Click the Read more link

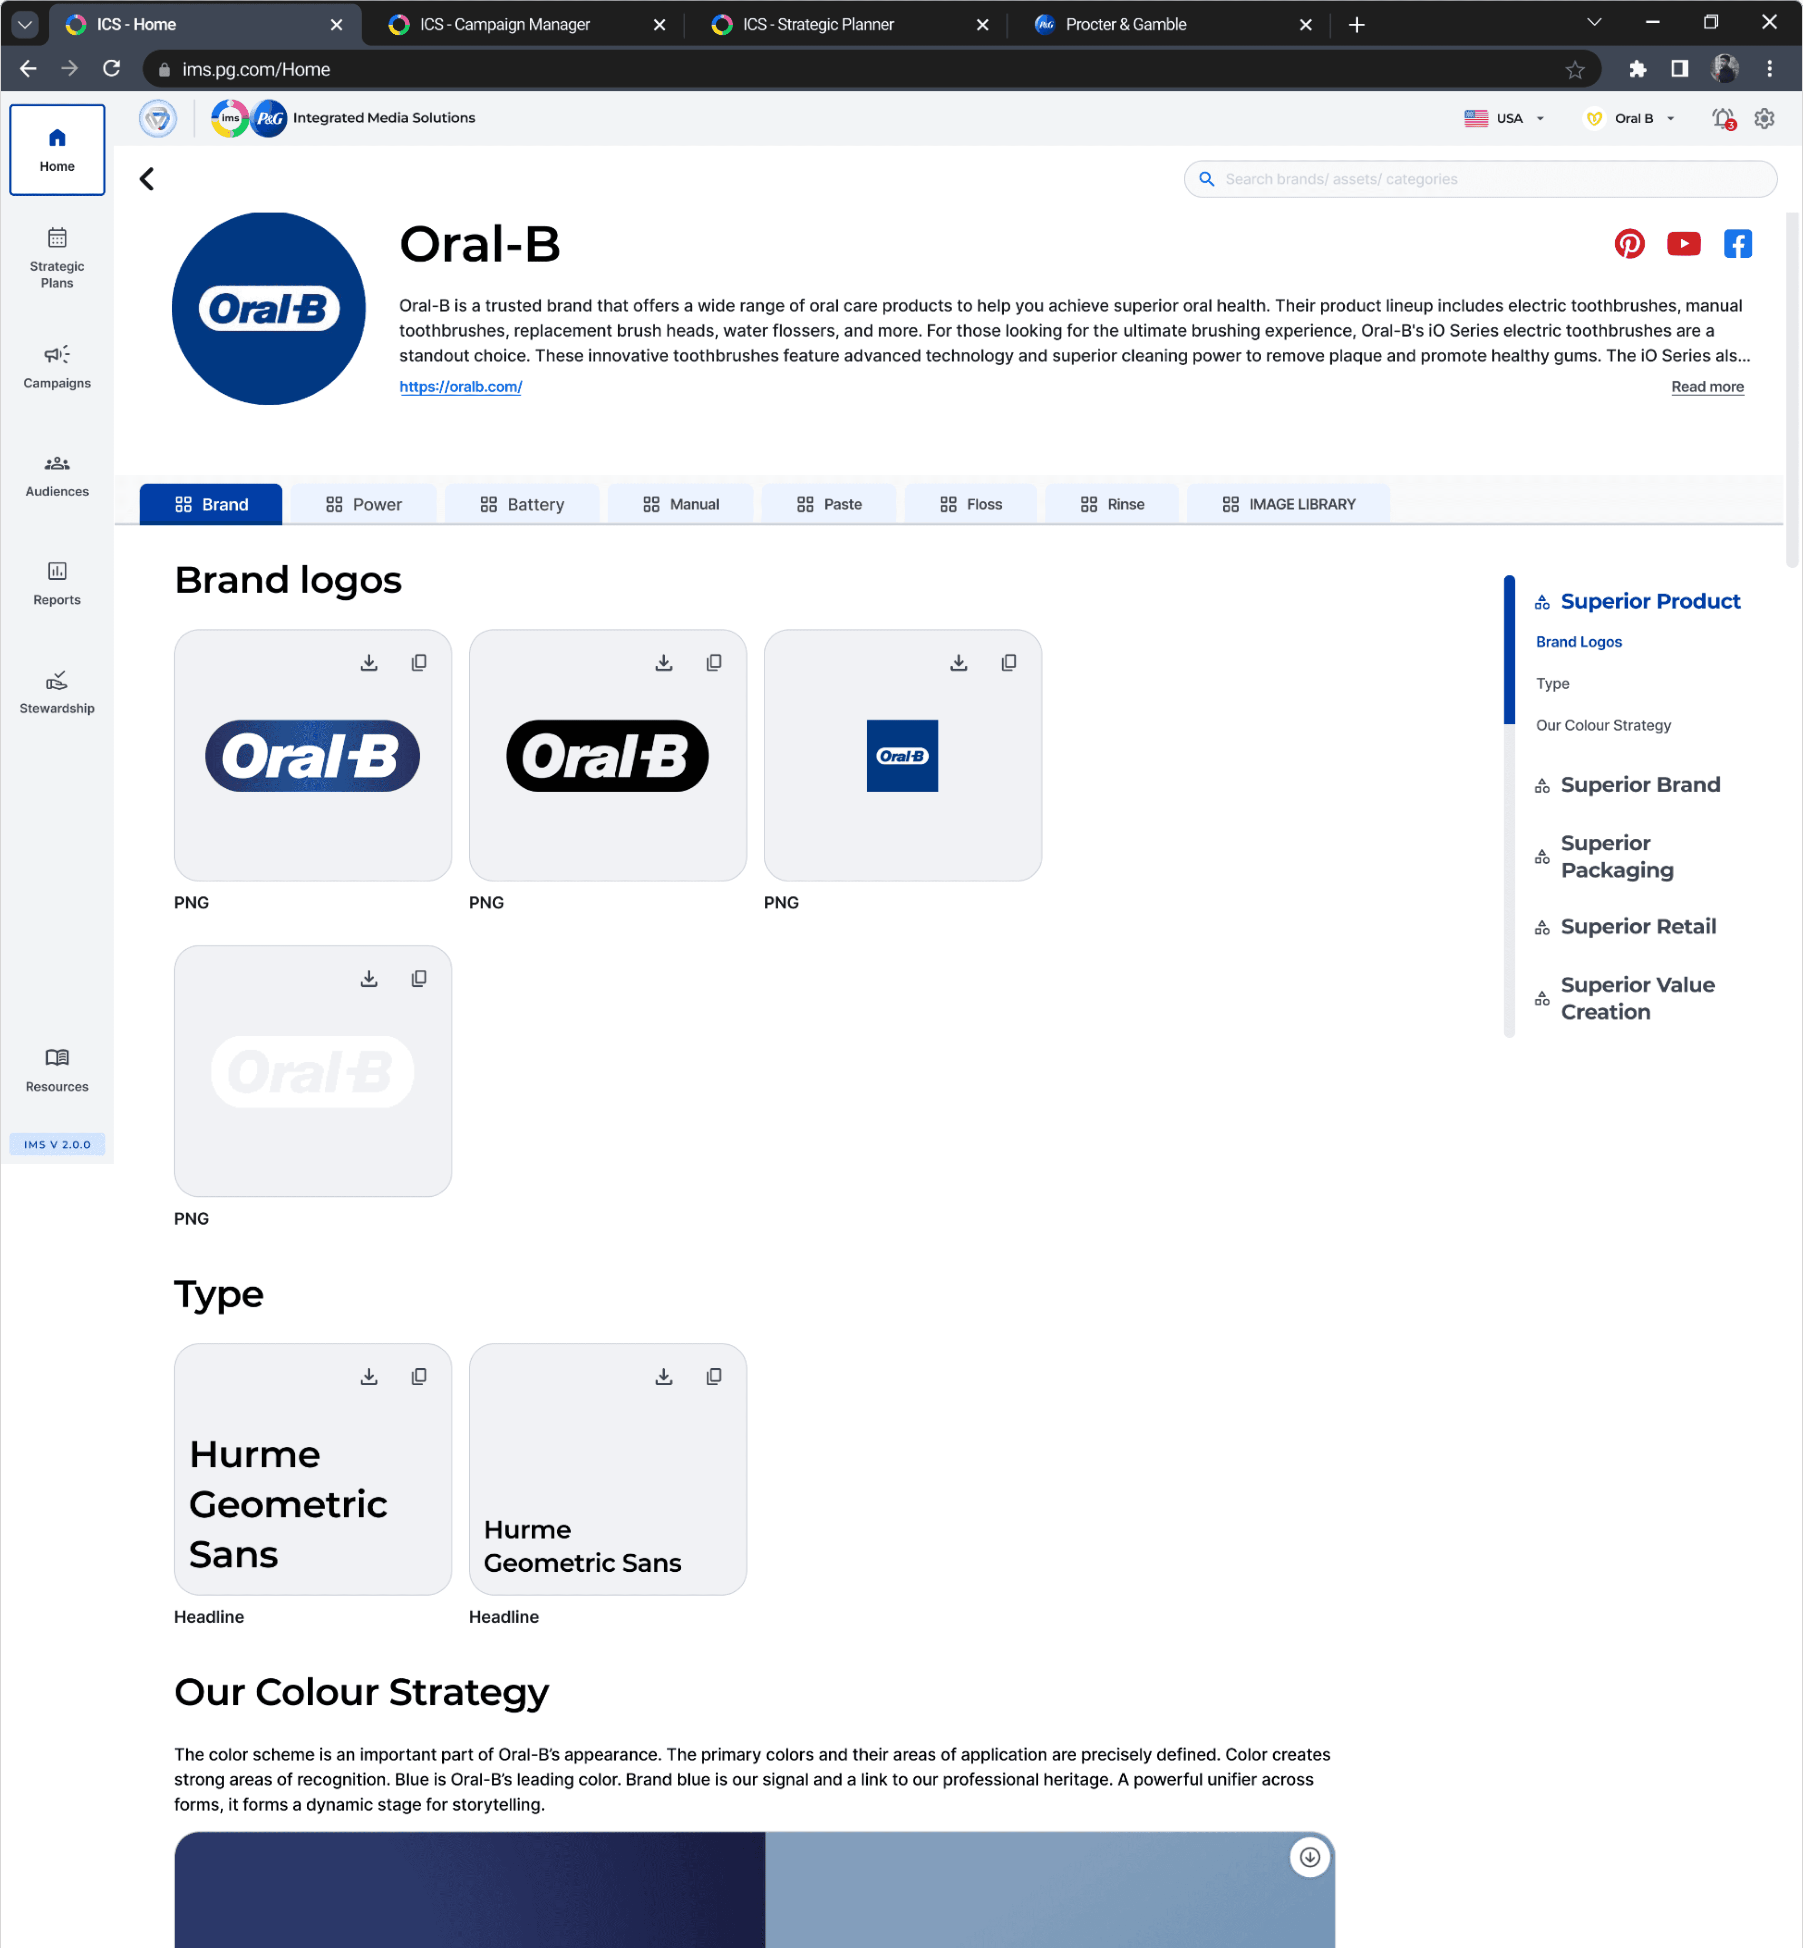[1706, 387]
